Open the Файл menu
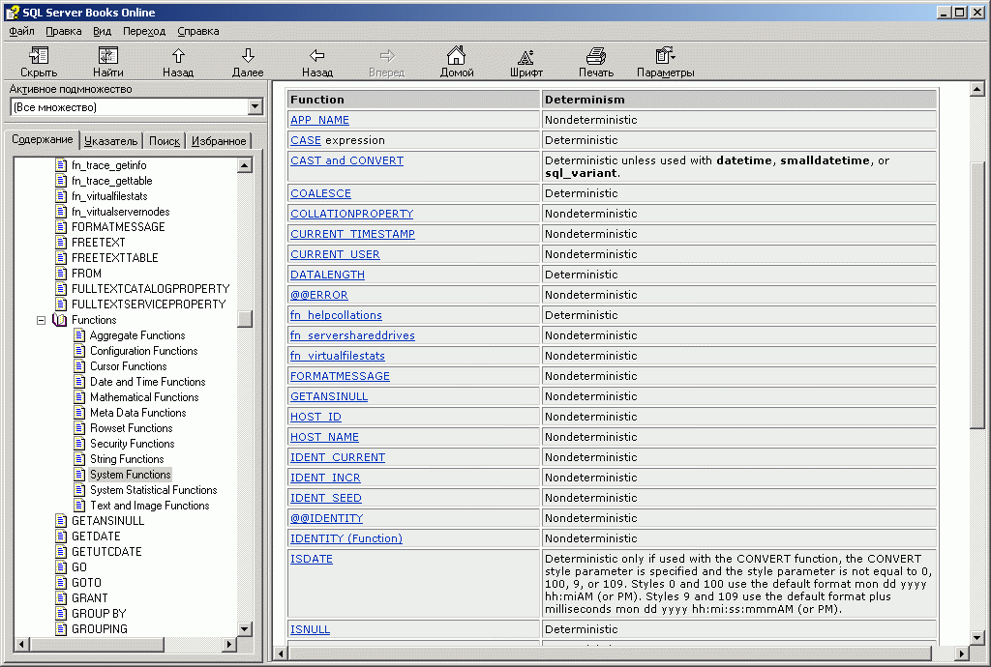 pos(21,31)
